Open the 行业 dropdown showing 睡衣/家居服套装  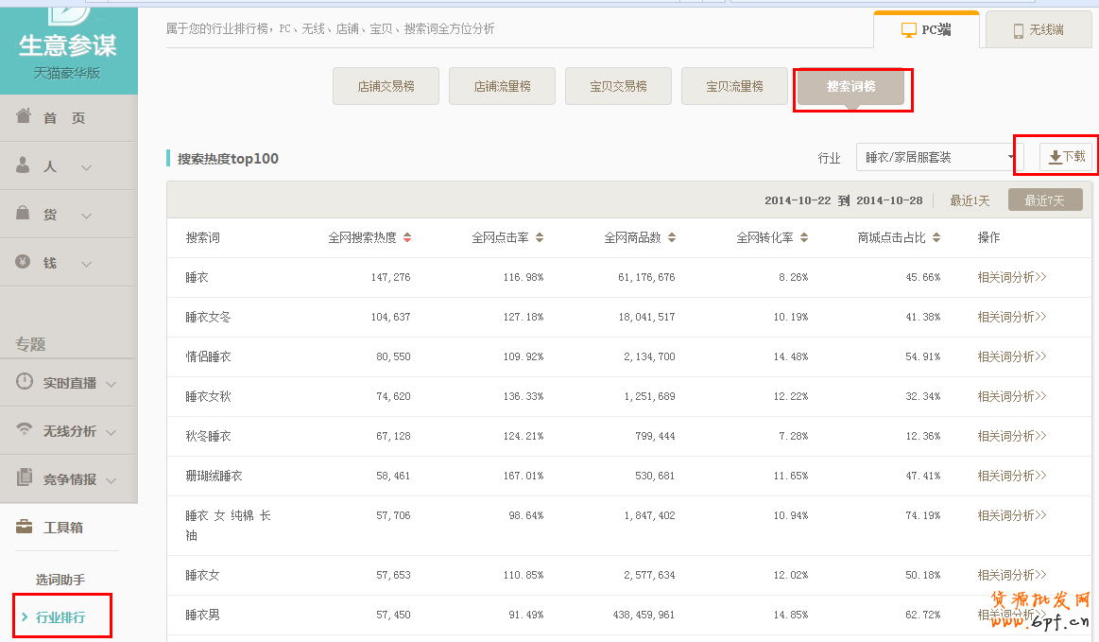click(x=938, y=157)
